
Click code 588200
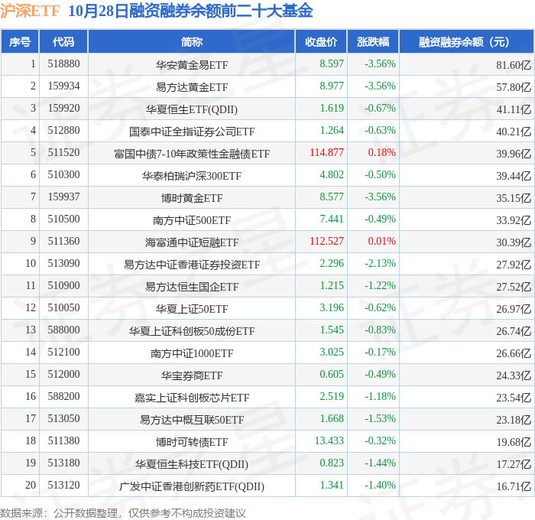[63, 397]
